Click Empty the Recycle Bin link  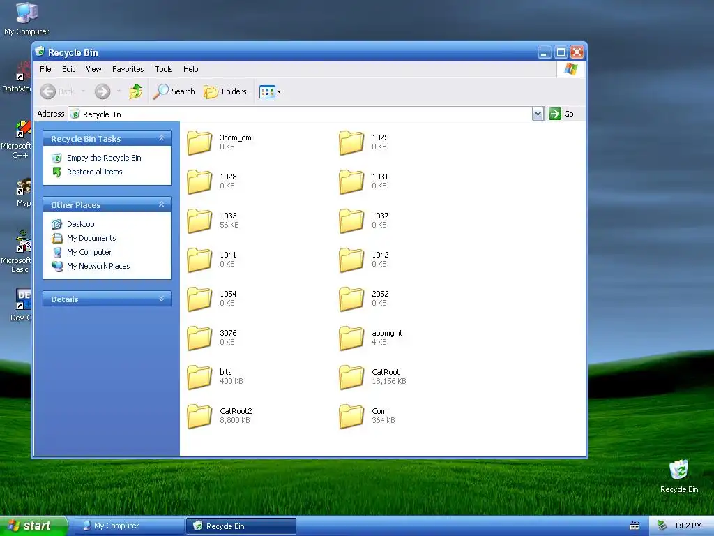click(104, 158)
